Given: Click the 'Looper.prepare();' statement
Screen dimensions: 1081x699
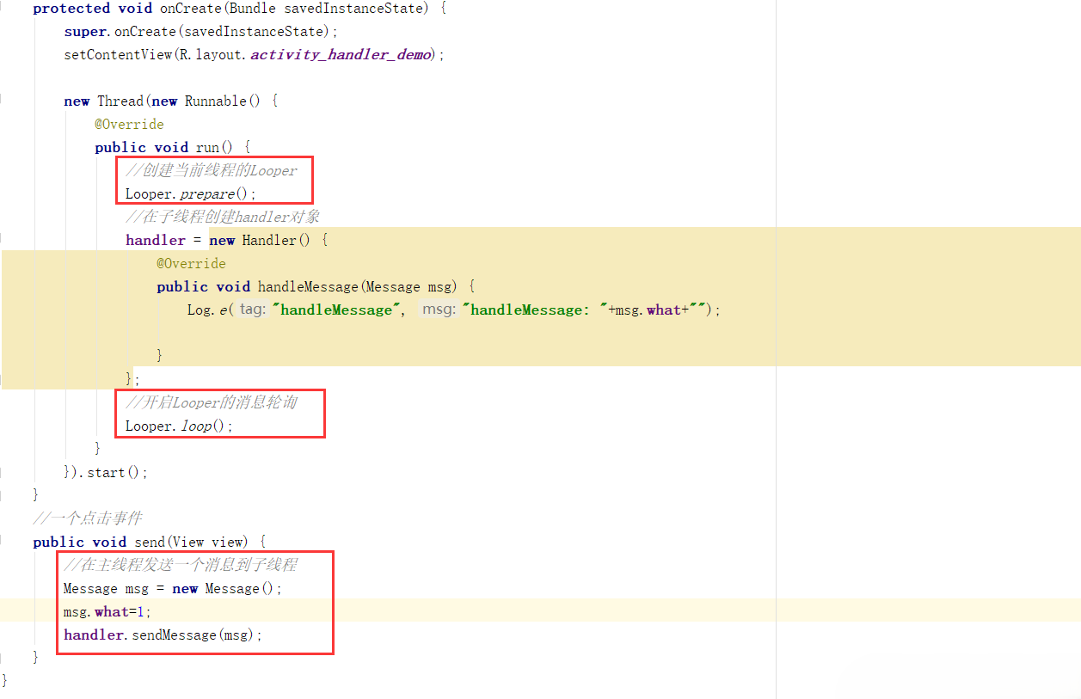Looking at the screenshot, I should 191,193.
